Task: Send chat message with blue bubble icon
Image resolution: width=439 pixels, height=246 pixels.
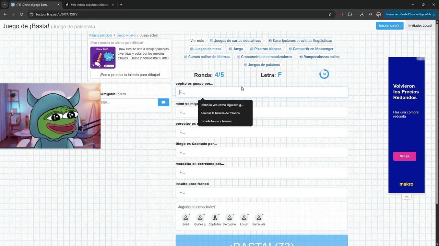Action: 163,102
